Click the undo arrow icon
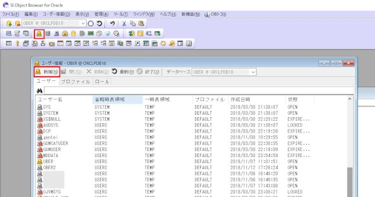The image size is (375, 197). (x=112, y=23)
